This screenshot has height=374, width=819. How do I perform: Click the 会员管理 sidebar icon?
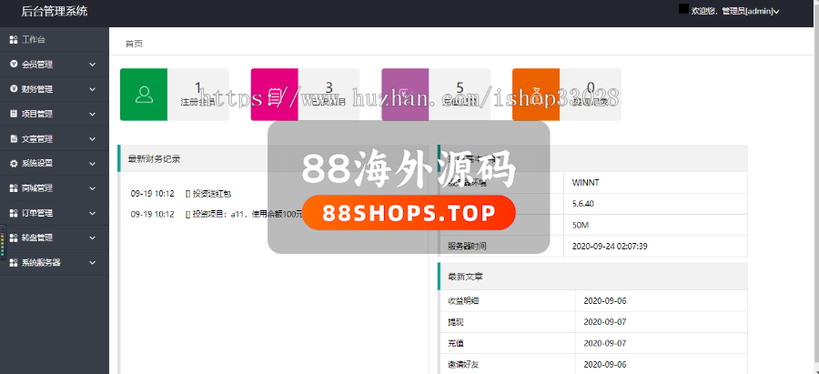14,65
